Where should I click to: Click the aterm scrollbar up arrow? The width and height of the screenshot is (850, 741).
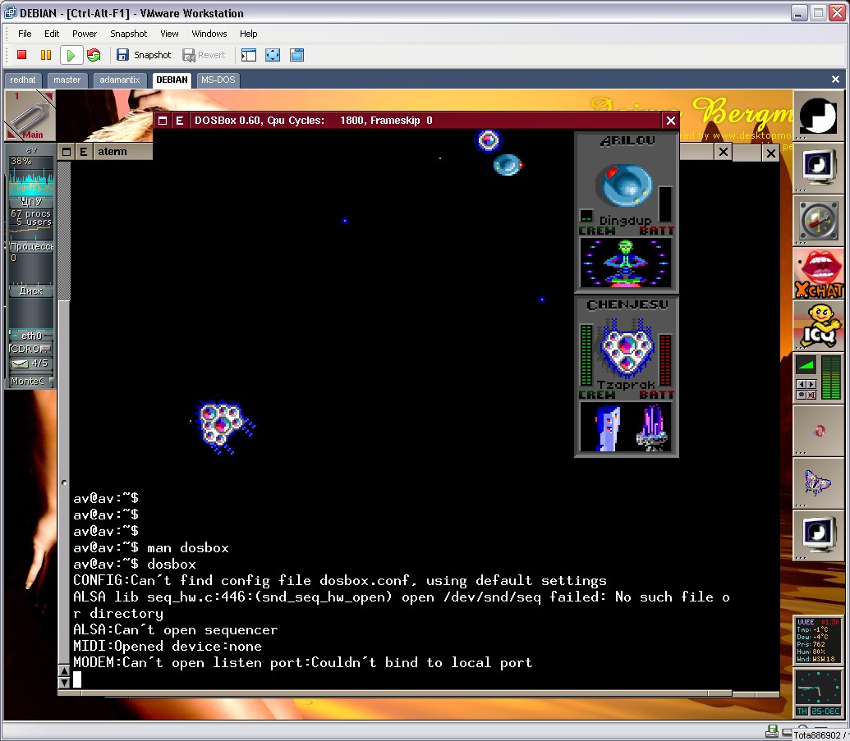point(64,671)
